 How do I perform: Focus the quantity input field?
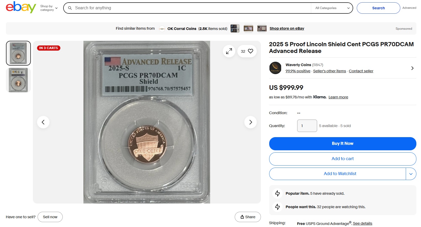307,126
